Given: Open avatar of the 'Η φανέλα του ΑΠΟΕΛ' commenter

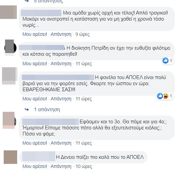Looking at the screenshot, I should [10, 76].
